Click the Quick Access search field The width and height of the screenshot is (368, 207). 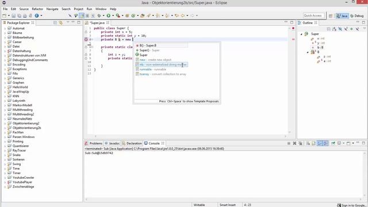tap(313, 16)
